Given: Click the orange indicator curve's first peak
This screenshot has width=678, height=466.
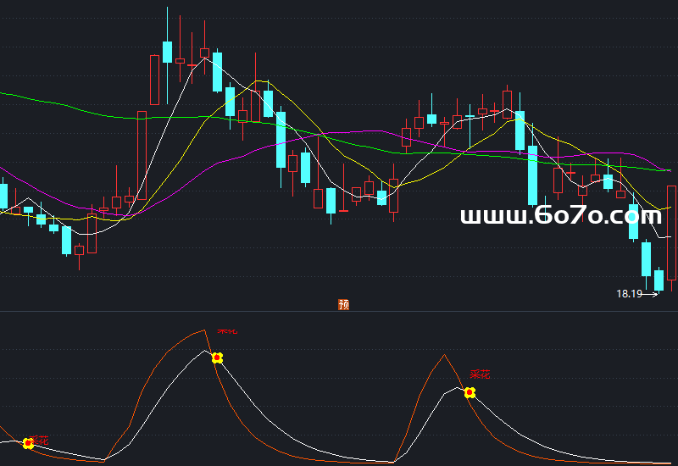Looking at the screenshot, I should tap(203, 330).
